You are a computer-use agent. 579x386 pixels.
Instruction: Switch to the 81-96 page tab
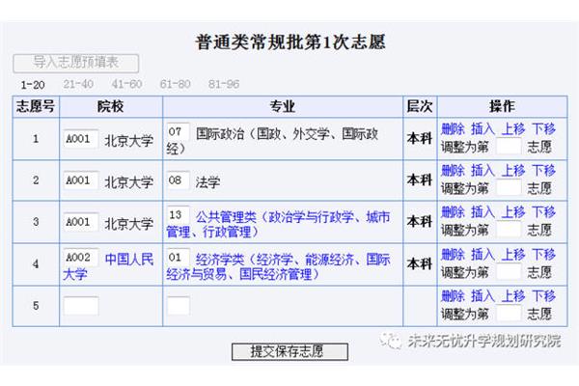[224, 84]
